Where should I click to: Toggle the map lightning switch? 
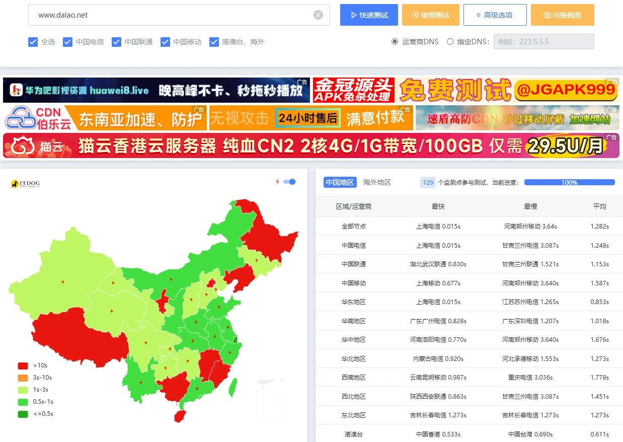tap(289, 182)
